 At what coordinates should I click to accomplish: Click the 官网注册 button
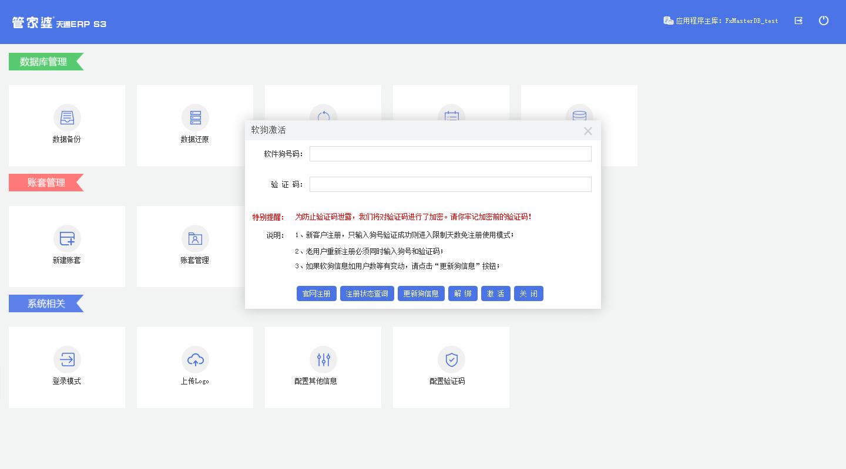tap(317, 293)
